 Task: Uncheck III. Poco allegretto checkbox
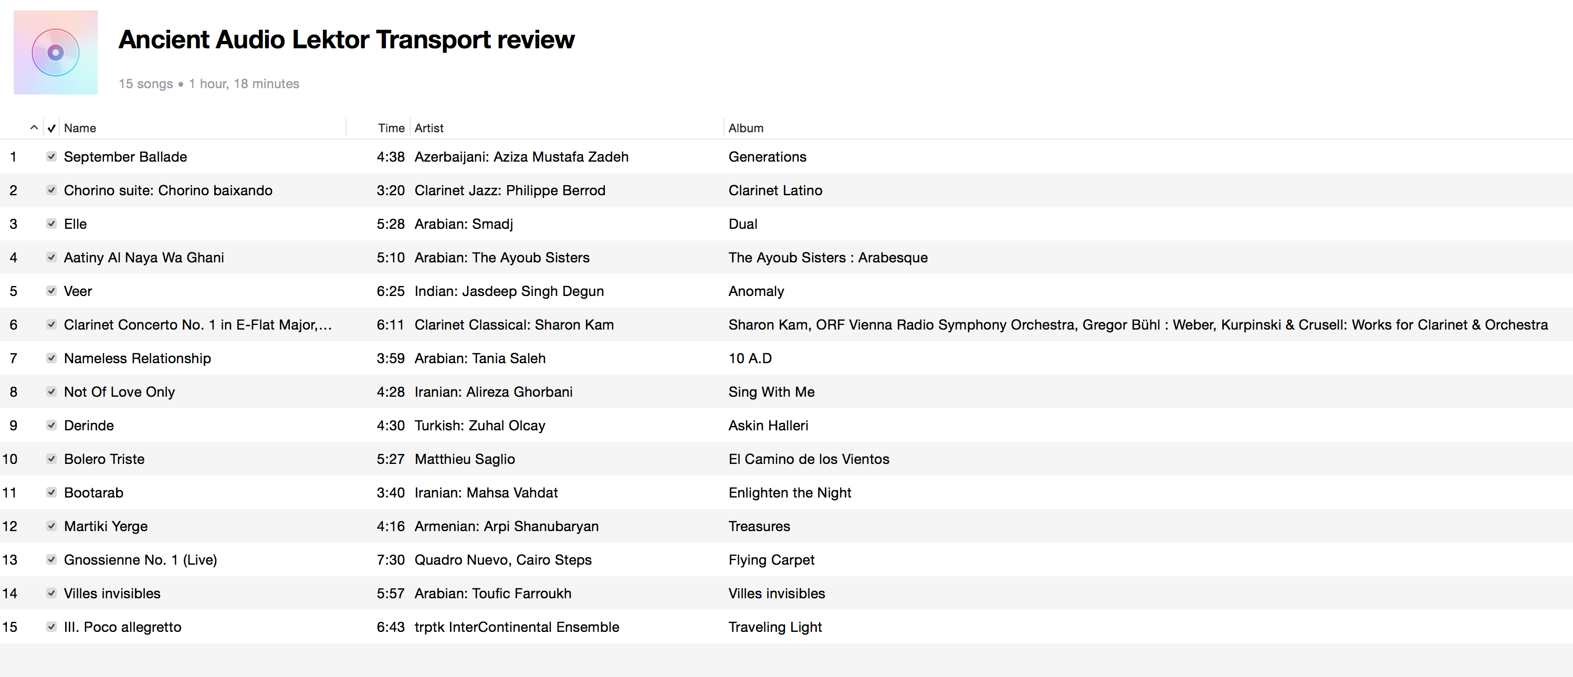pos(51,626)
